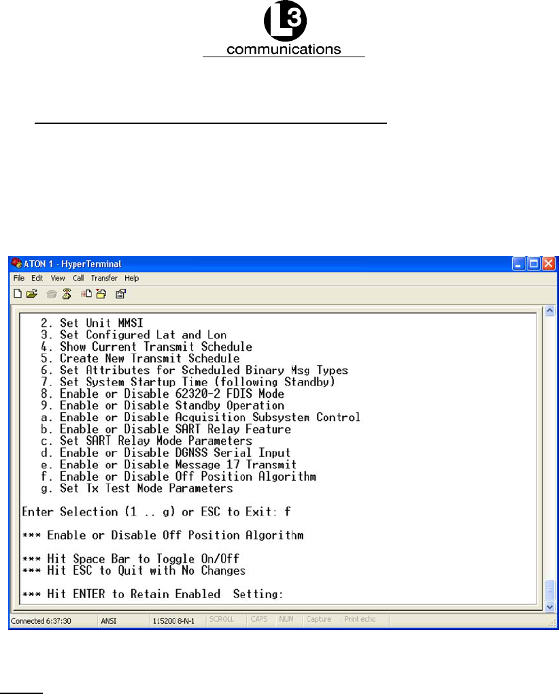Click "5. Create New Transmit Schedule"
This screenshot has height=694, width=559.
pos(140,358)
